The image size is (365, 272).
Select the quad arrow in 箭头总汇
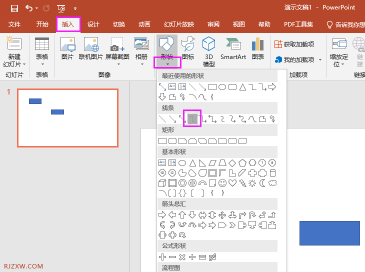tap(222, 215)
